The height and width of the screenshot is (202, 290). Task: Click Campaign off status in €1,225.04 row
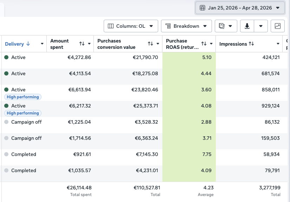[26, 122]
